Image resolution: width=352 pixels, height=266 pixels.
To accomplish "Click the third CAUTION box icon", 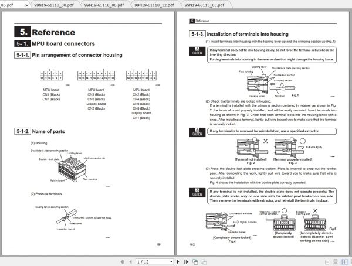I will coord(197,193).
